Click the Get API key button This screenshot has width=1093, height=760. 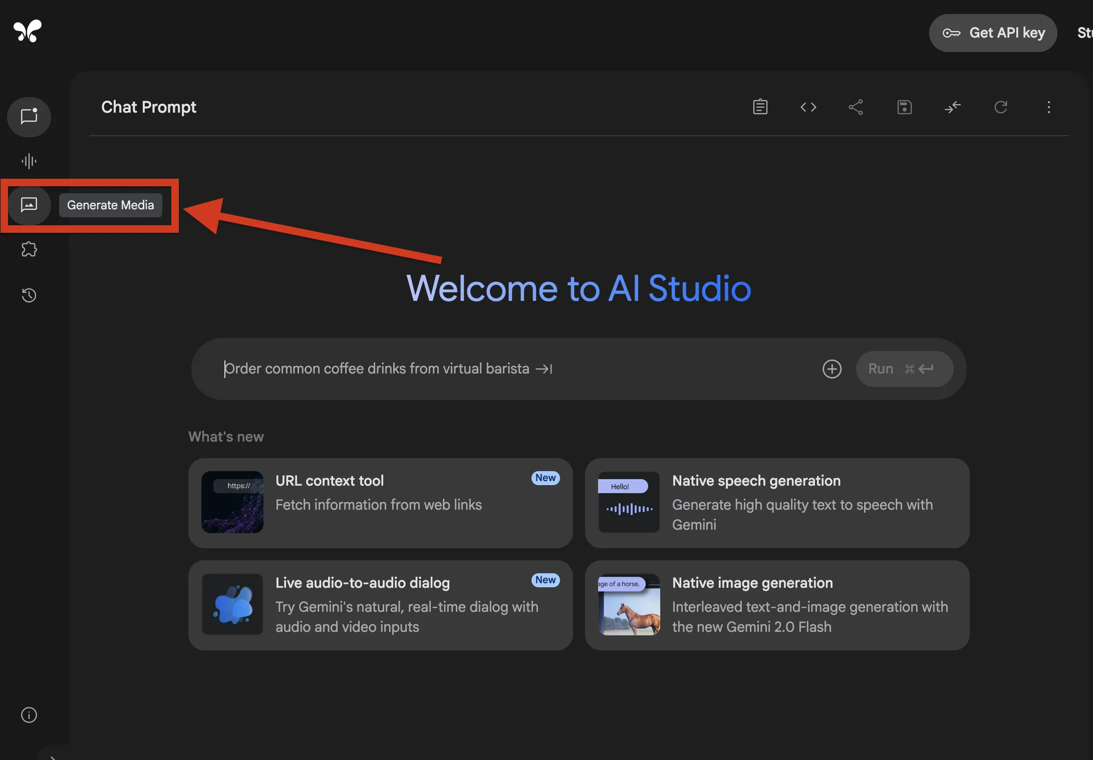click(993, 33)
